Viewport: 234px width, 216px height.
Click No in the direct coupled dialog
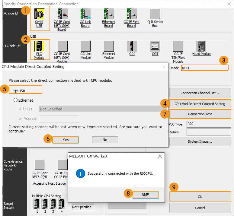coord(105,140)
